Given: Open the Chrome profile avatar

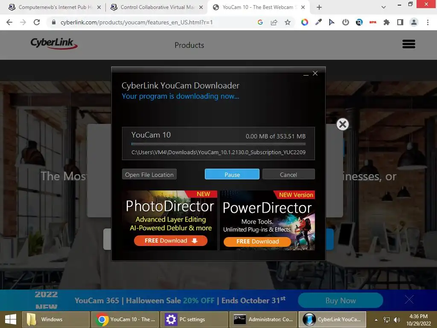Looking at the screenshot, I should (414, 22).
